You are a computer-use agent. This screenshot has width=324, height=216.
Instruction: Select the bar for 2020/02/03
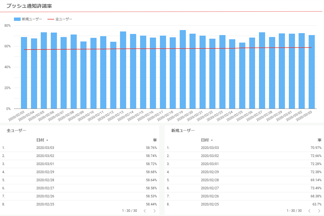tap(24, 73)
